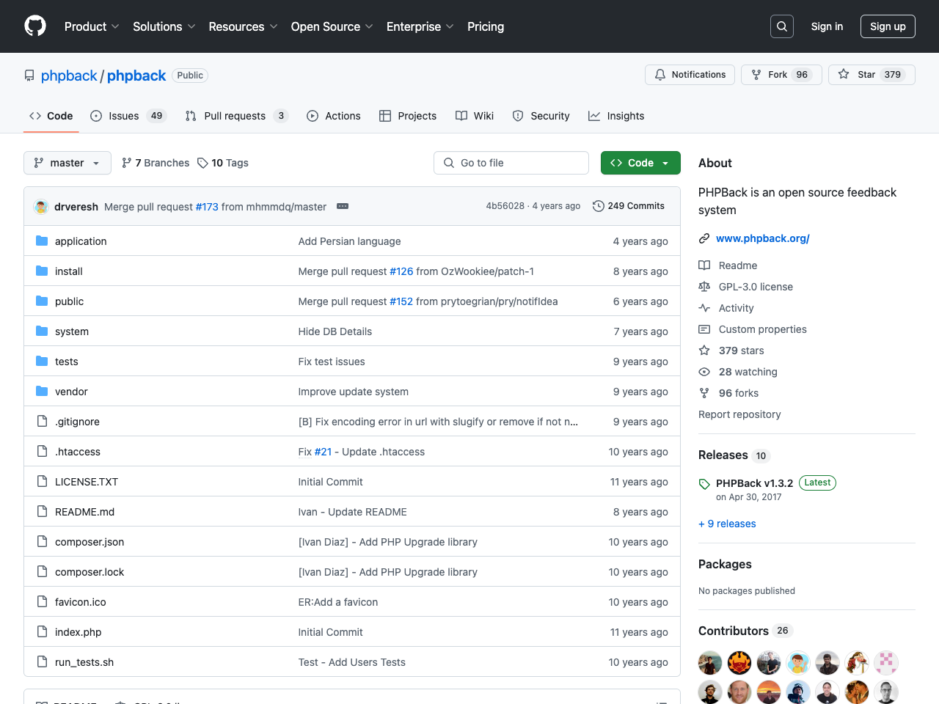Open index.php file
The image size is (939, 704).
[x=78, y=632]
